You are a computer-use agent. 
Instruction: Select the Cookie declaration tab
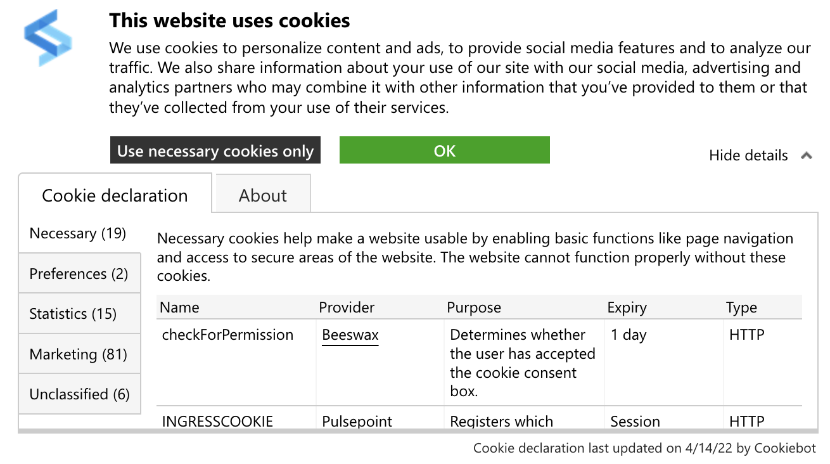tap(115, 195)
